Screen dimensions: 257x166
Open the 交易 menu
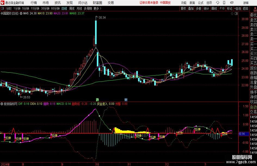point(111,3)
